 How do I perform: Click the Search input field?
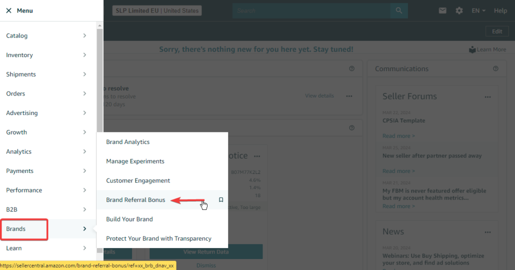coord(310,10)
